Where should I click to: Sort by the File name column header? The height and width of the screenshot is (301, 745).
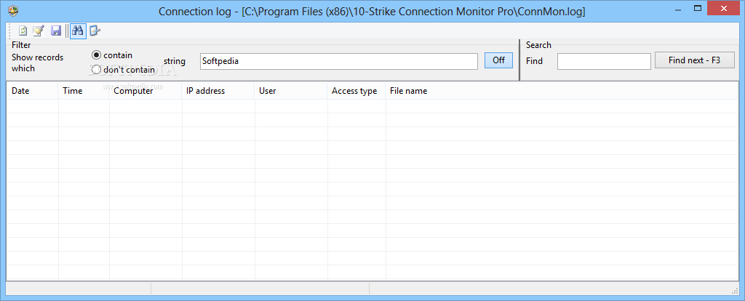pyautogui.click(x=562, y=91)
